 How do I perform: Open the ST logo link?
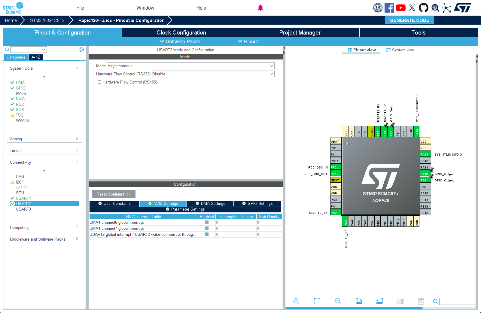[x=463, y=8]
